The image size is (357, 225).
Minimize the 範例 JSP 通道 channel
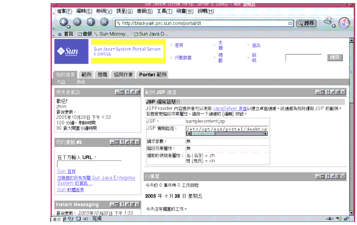click(318, 92)
